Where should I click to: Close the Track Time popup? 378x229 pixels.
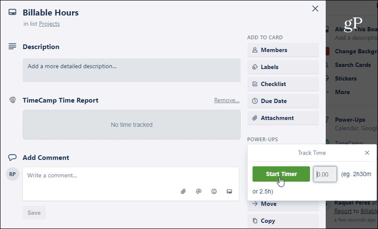(x=367, y=153)
